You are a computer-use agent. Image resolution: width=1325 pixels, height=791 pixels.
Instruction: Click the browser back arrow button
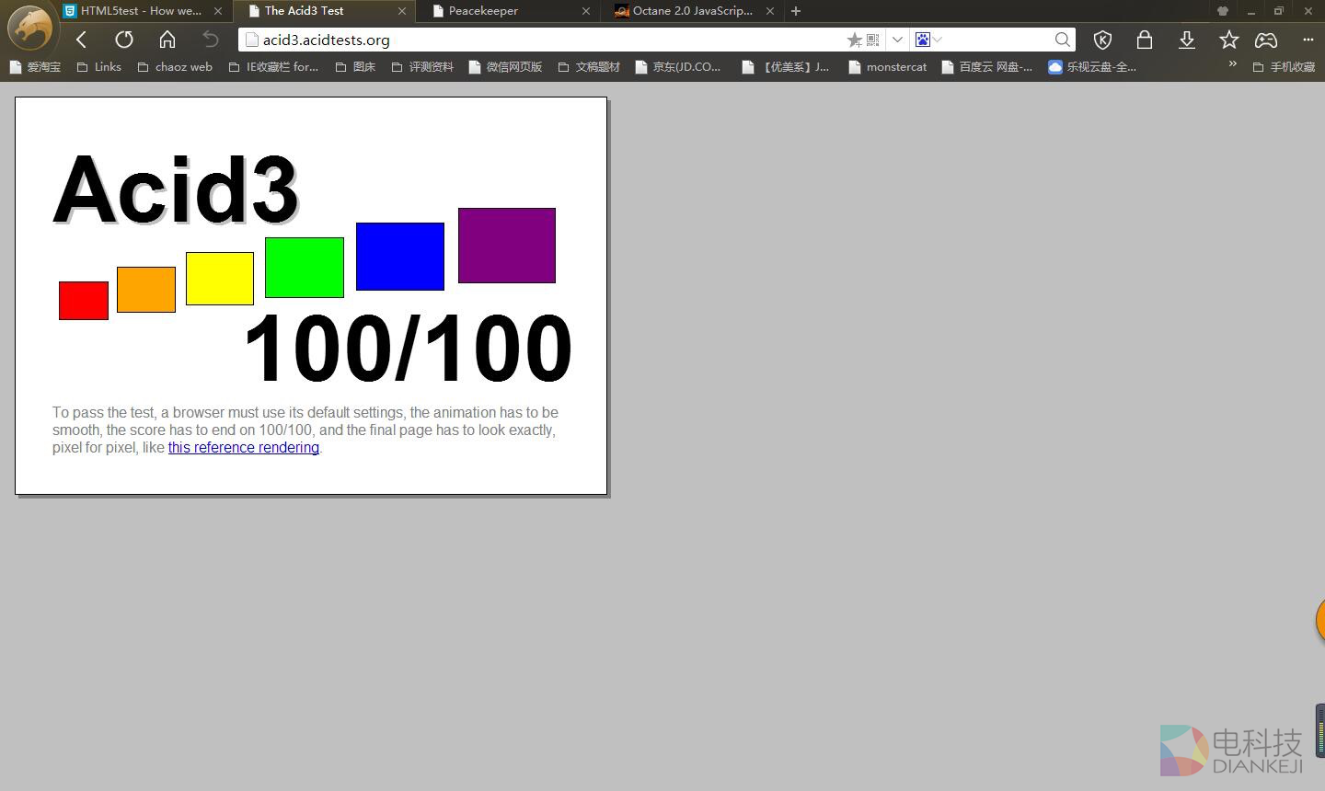81,40
